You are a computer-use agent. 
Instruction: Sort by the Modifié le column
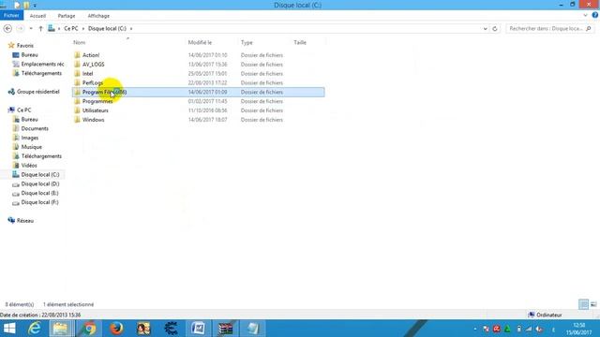tap(200, 42)
